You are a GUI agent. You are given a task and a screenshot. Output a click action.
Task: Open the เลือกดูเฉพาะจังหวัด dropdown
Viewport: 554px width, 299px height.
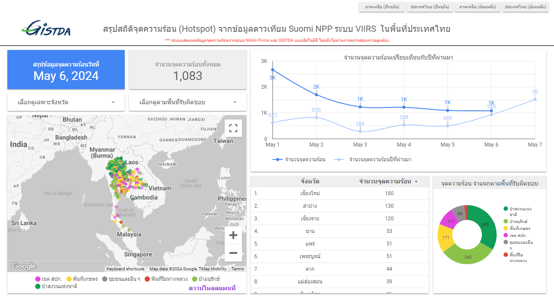click(x=66, y=102)
